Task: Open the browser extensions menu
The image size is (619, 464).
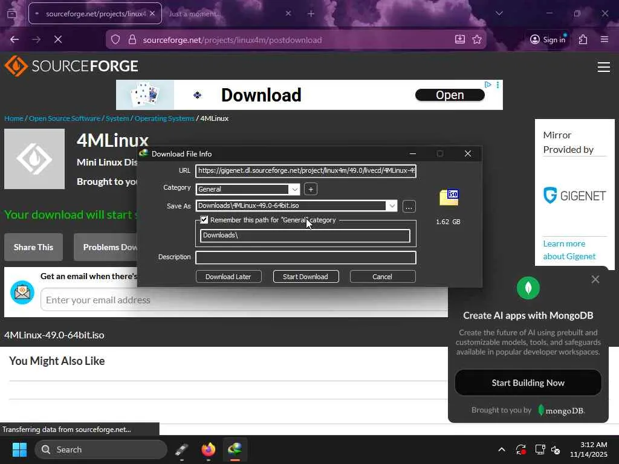Action: coord(583,39)
